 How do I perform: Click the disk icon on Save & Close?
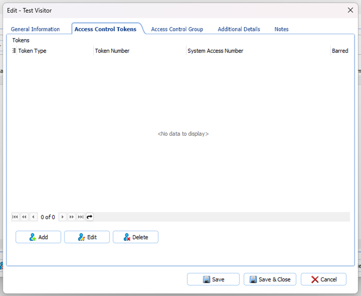(253, 279)
